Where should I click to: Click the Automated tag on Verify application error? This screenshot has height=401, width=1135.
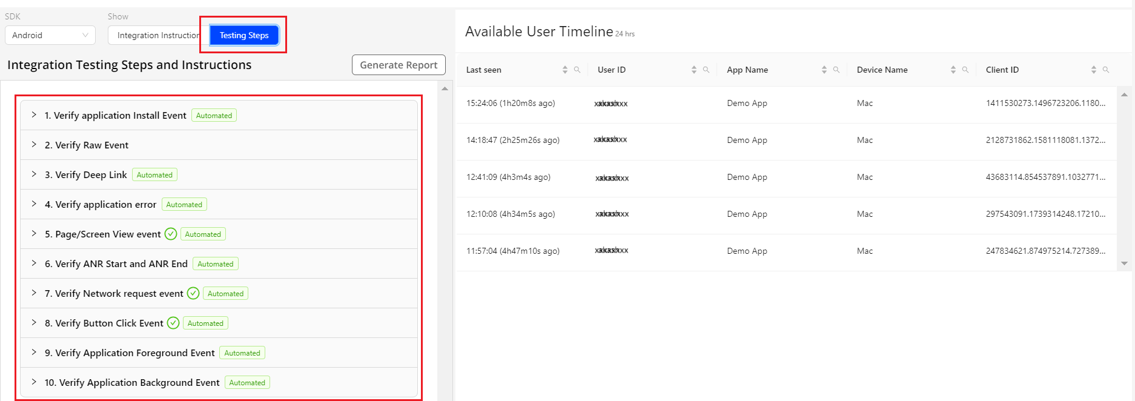[x=184, y=205]
